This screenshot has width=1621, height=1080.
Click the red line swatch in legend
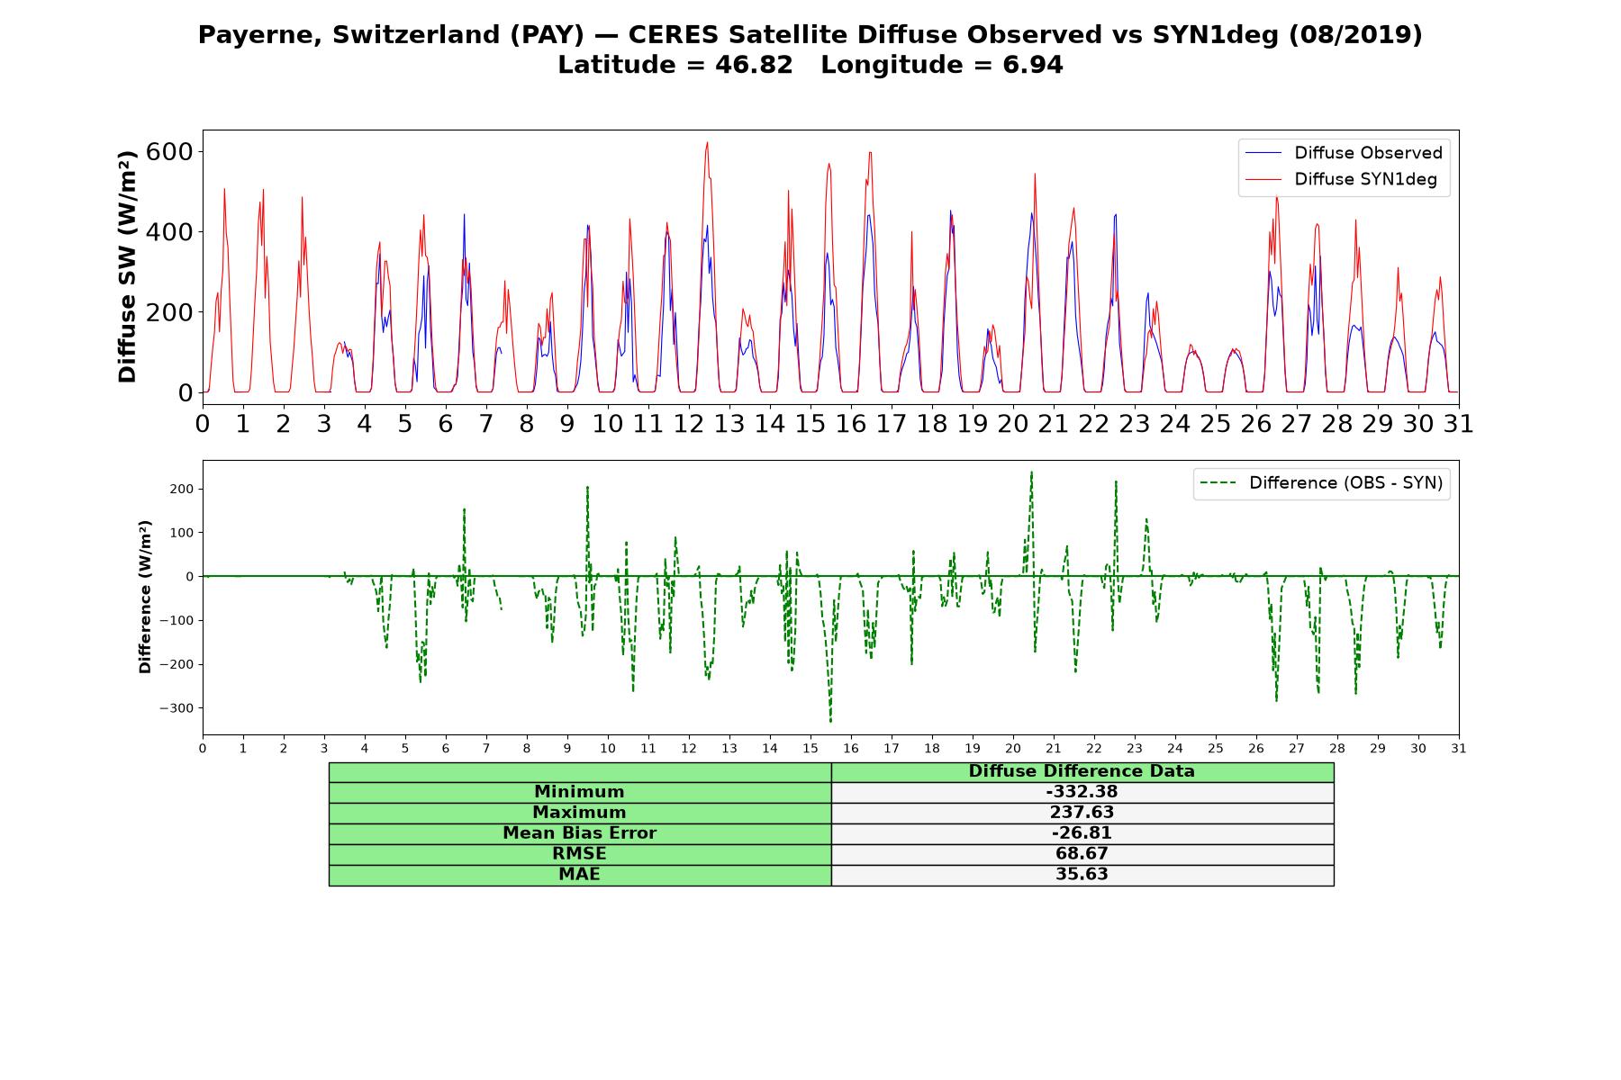tap(1263, 180)
